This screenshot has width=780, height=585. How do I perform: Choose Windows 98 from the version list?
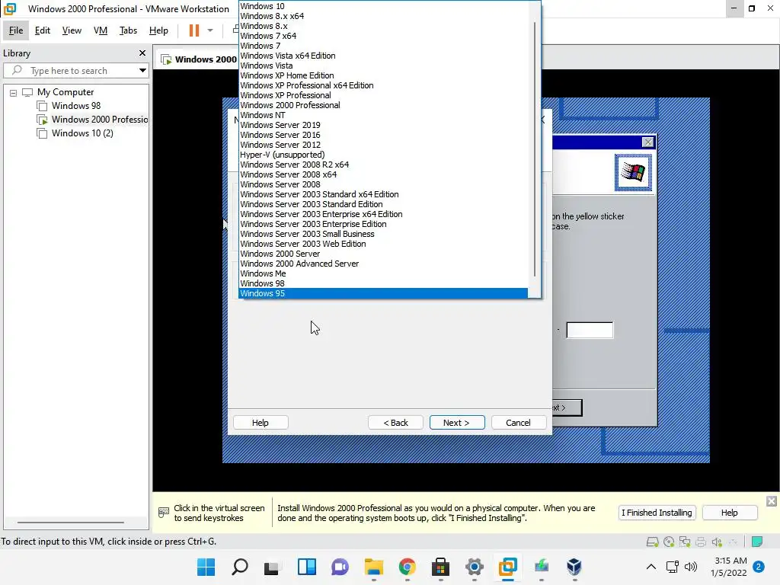(x=383, y=283)
